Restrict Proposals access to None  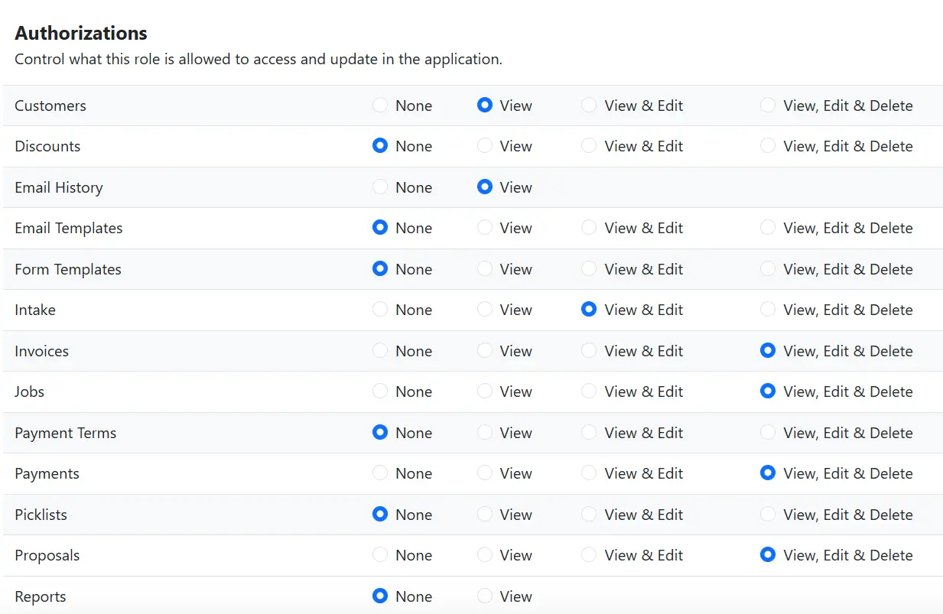point(380,555)
